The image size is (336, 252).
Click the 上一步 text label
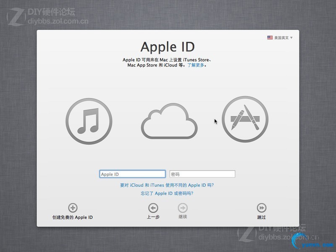click(153, 217)
